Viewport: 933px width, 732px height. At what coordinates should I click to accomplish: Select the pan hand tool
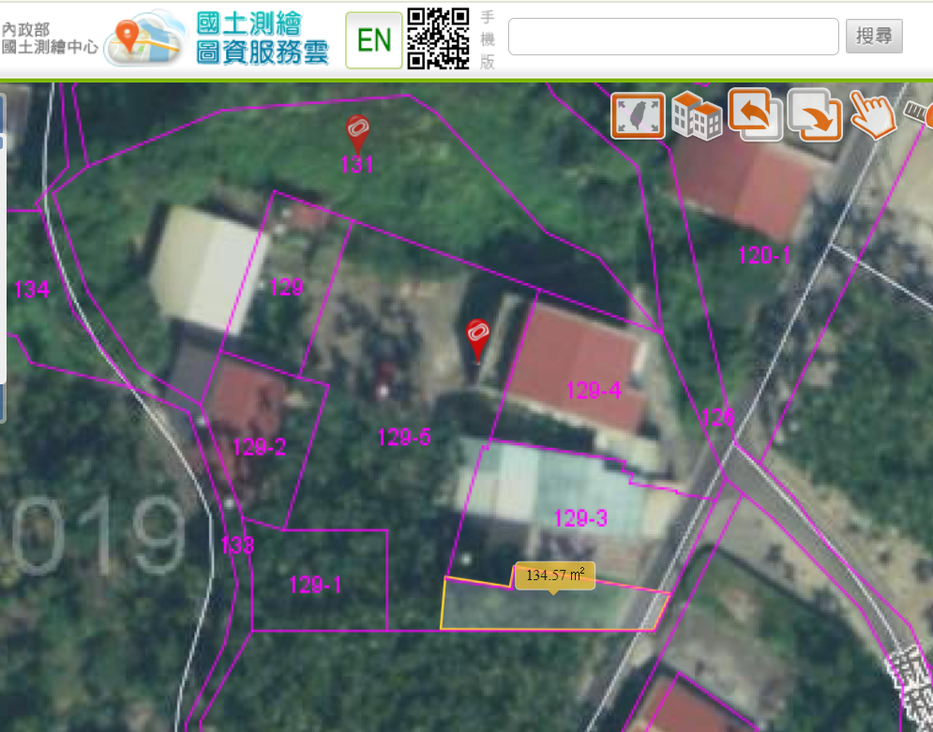click(x=872, y=115)
